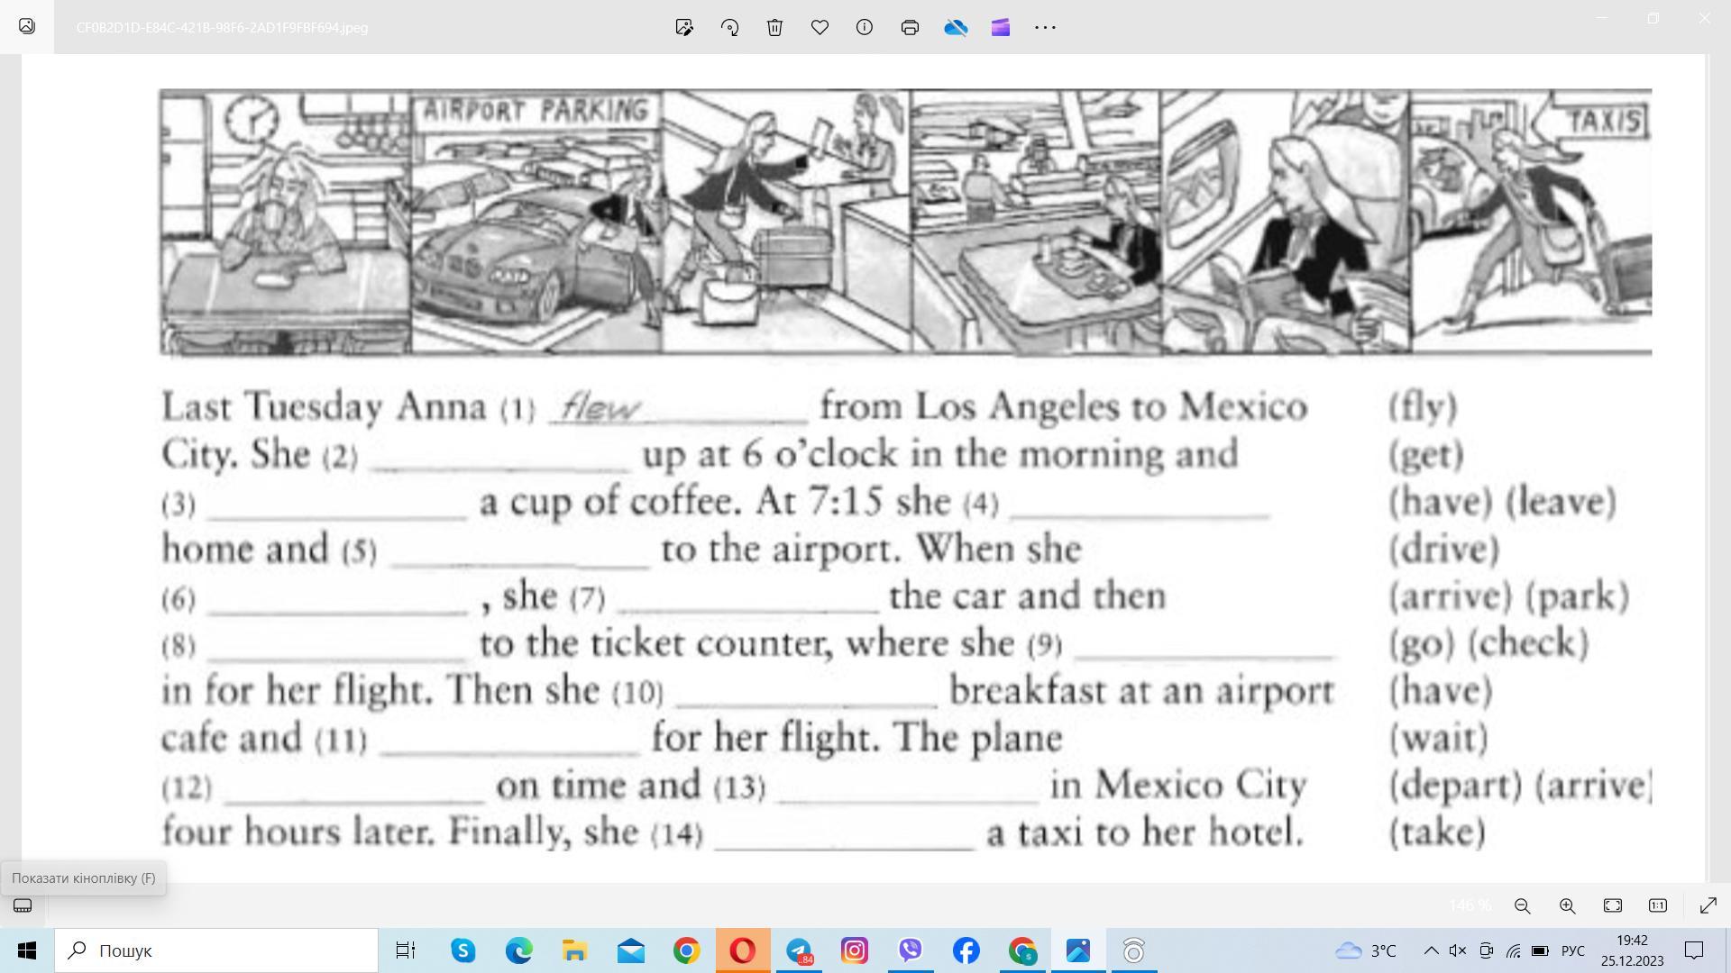The image size is (1731, 973).
Task: Expand hidden system tray icons chevron
Action: [1431, 950]
